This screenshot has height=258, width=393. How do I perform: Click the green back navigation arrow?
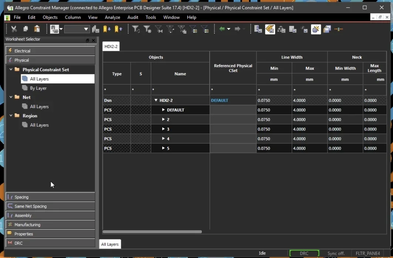coord(222,29)
